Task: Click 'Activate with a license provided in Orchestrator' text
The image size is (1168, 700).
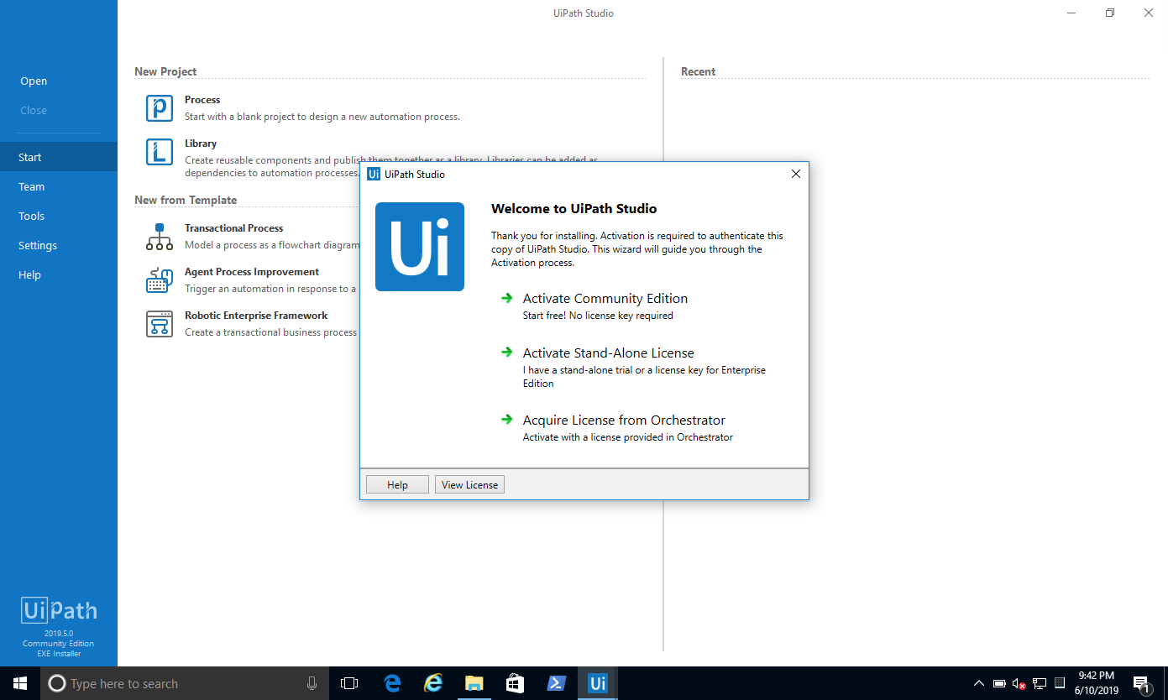Action: click(x=627, y=437)
